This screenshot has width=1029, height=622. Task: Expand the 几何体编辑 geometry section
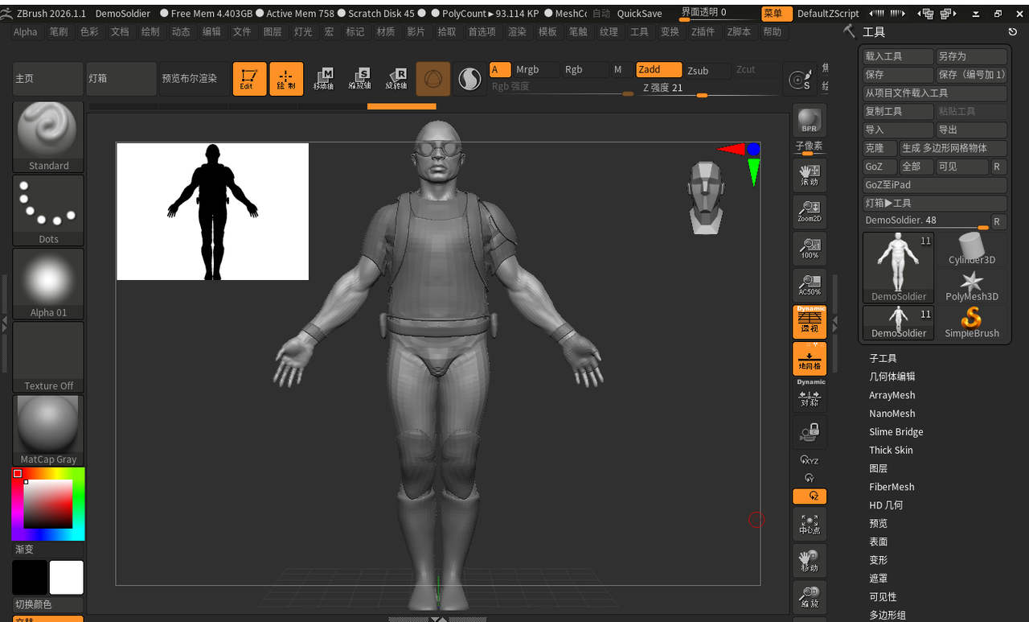coord(892,377)
